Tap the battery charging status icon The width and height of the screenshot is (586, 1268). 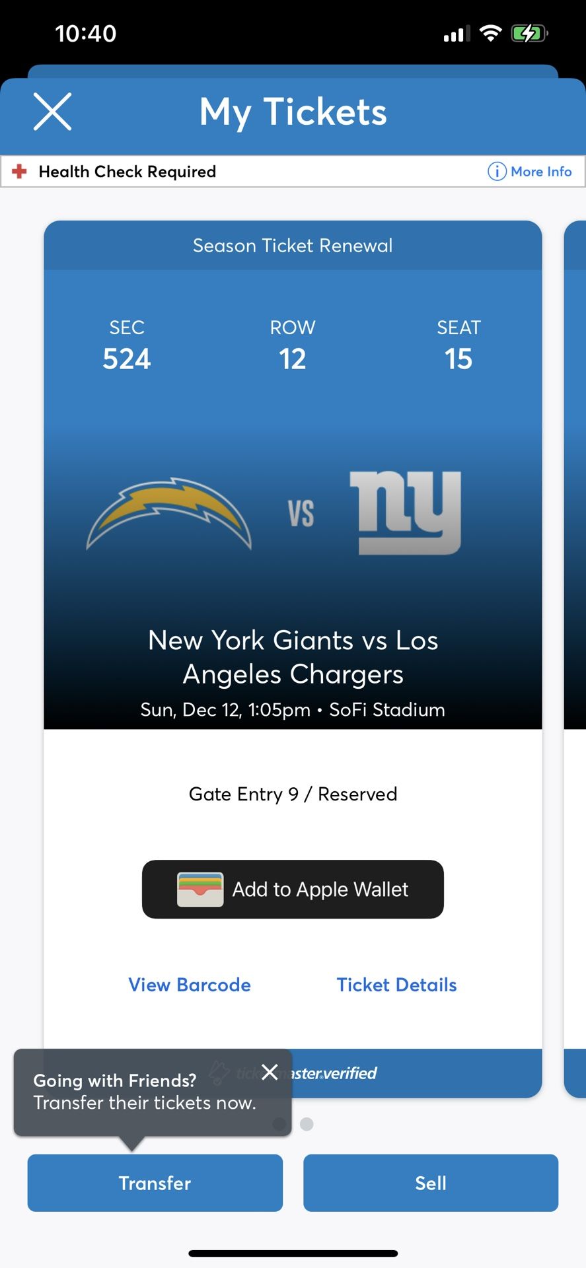529,34
